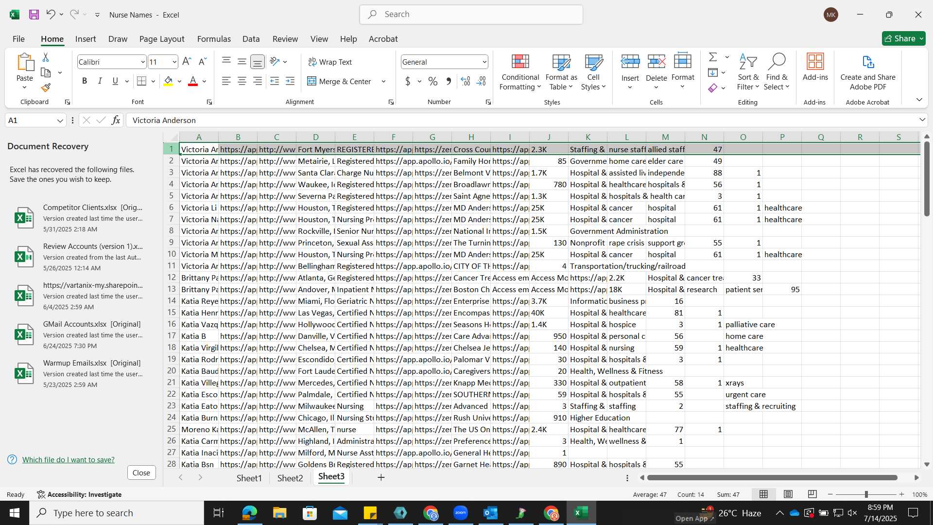Close the Document Recovery pane

click(141, 472)
